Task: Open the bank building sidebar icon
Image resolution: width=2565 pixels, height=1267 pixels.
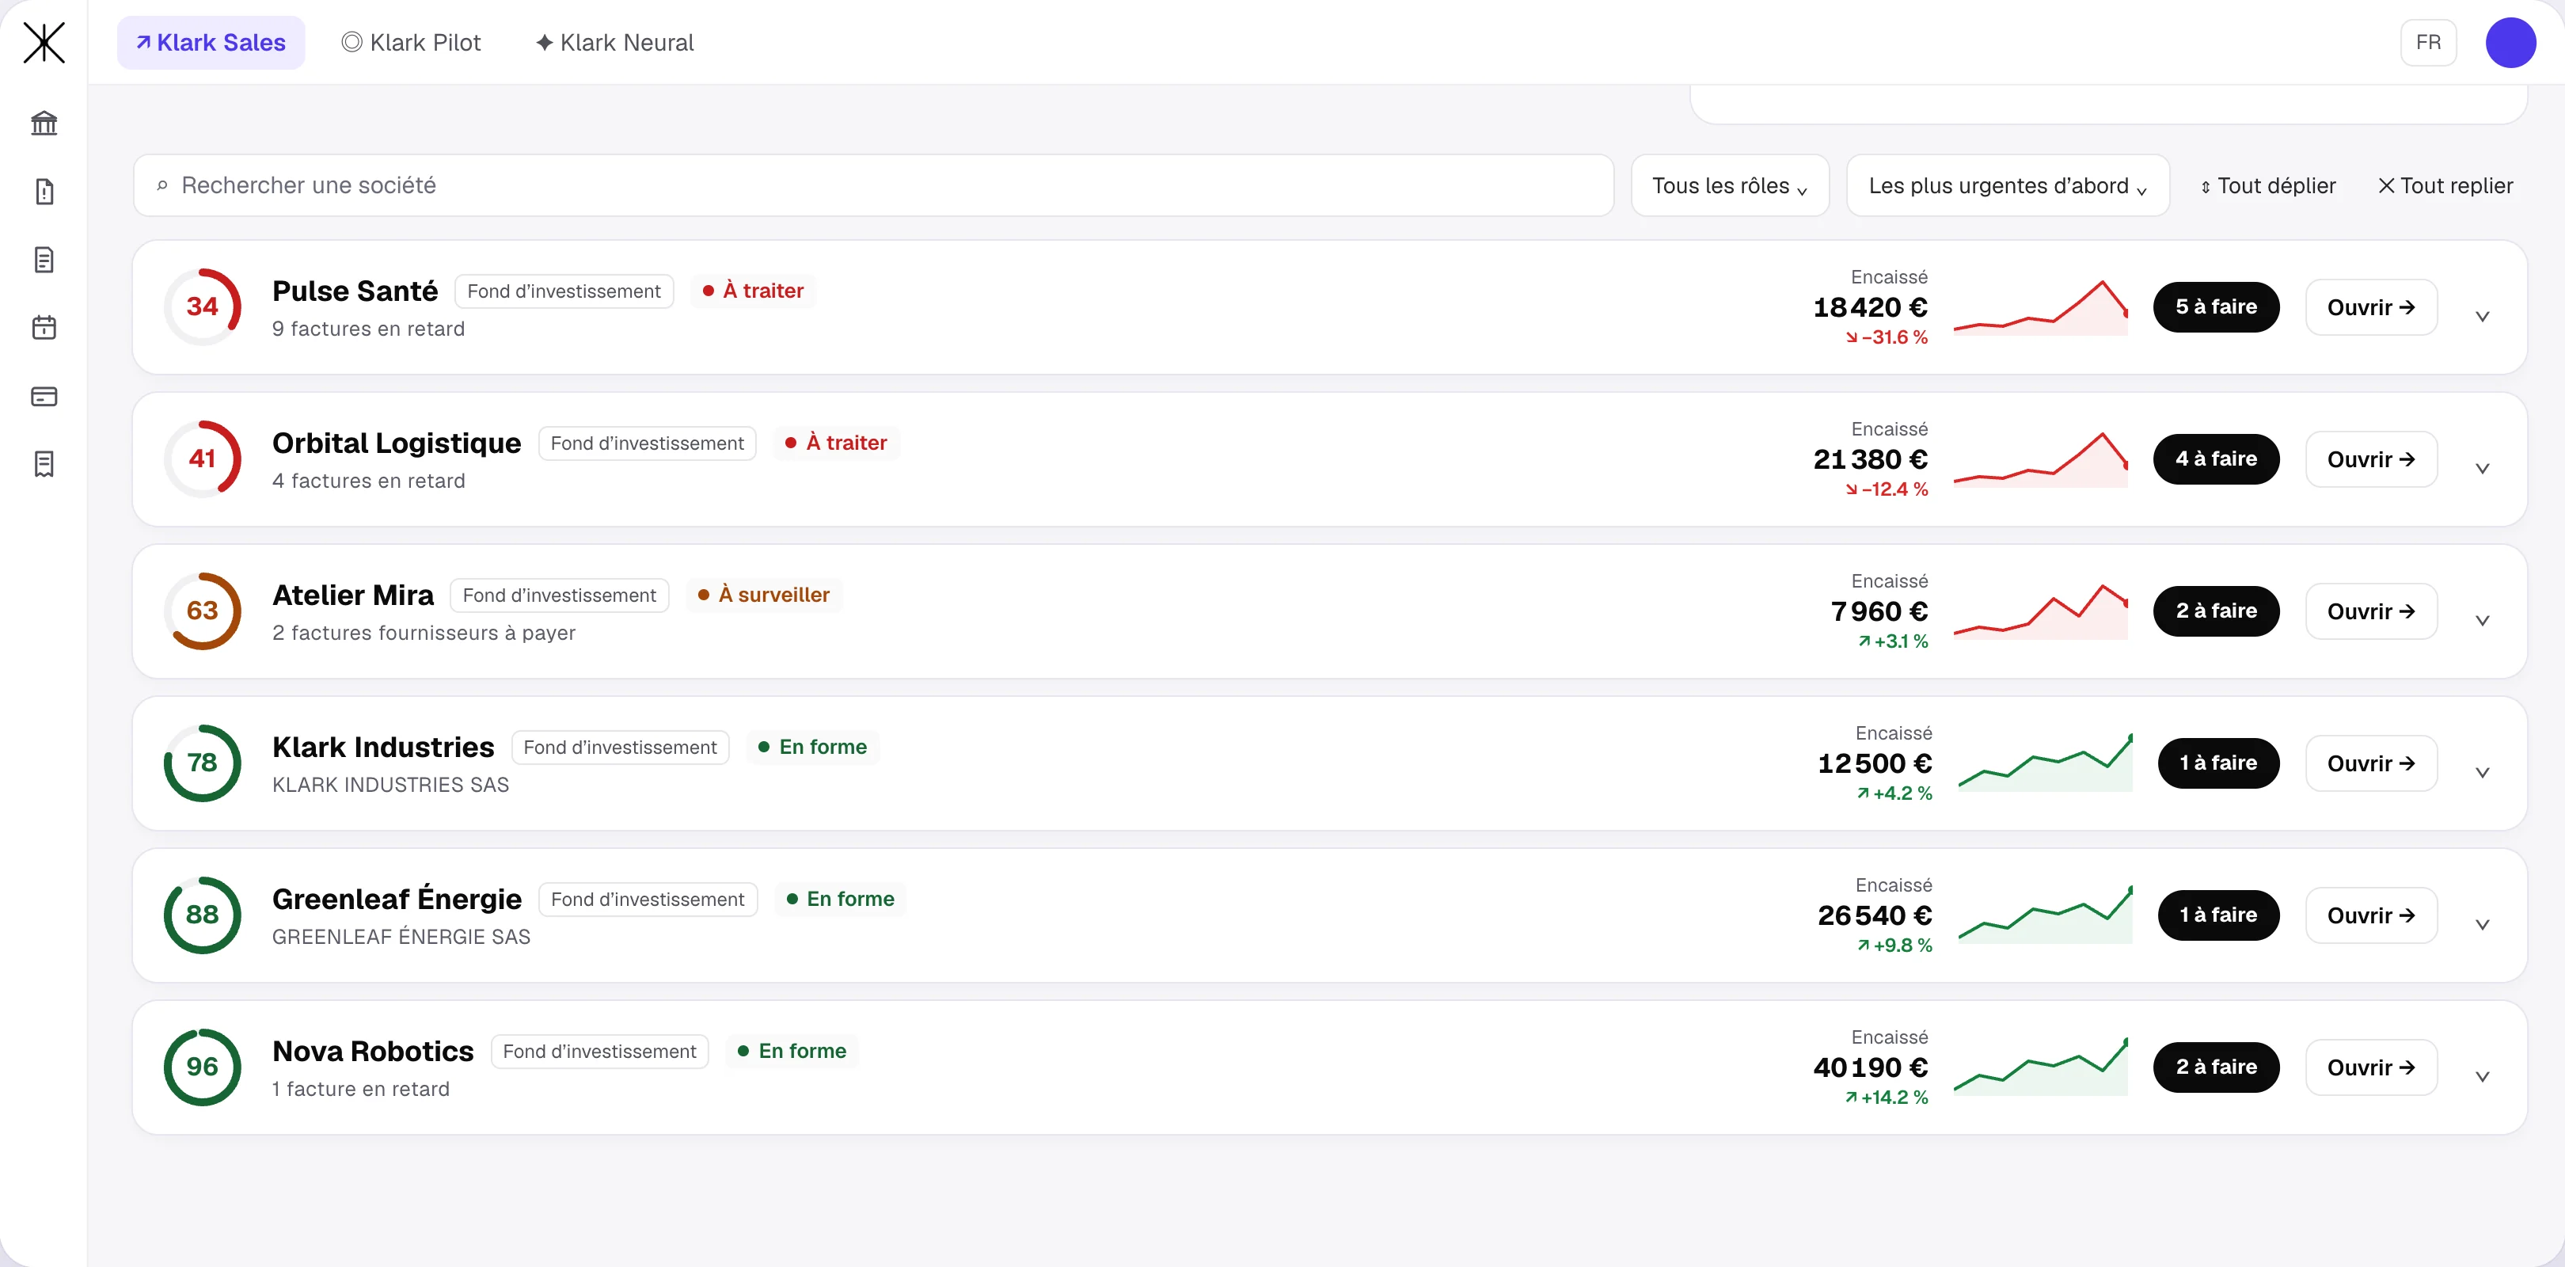Action: tap(44, 123)
